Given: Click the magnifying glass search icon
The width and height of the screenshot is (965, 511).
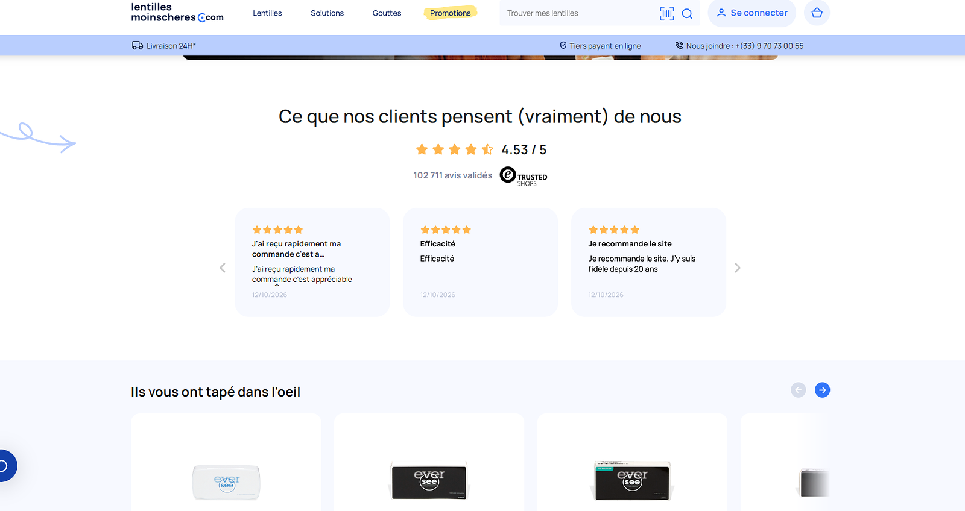Looking at the screenshot, I should point(687,14).
